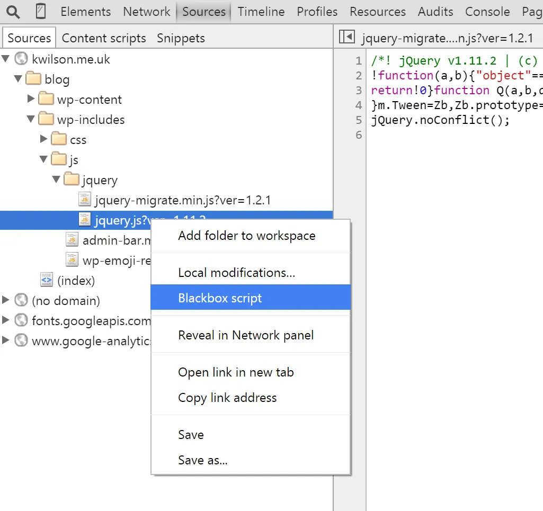The height and width of the screenshot is (511, 543).
Task: Click Copy link address menu entry
Action: 227,398
